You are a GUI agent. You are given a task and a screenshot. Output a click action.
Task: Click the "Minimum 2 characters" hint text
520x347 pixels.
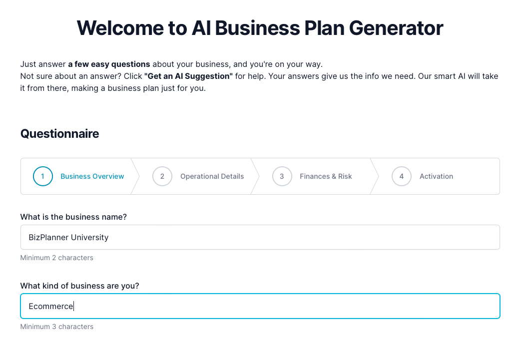pyautogui.click(x=56, y=258)
